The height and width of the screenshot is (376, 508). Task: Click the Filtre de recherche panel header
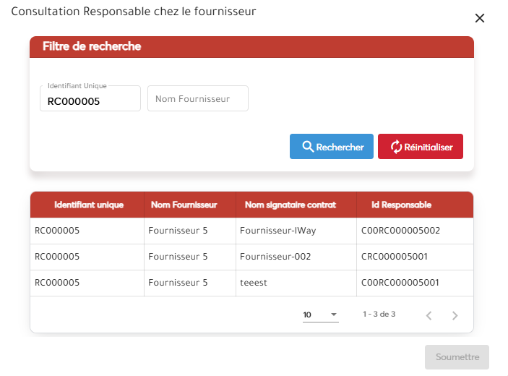point(251,46)
